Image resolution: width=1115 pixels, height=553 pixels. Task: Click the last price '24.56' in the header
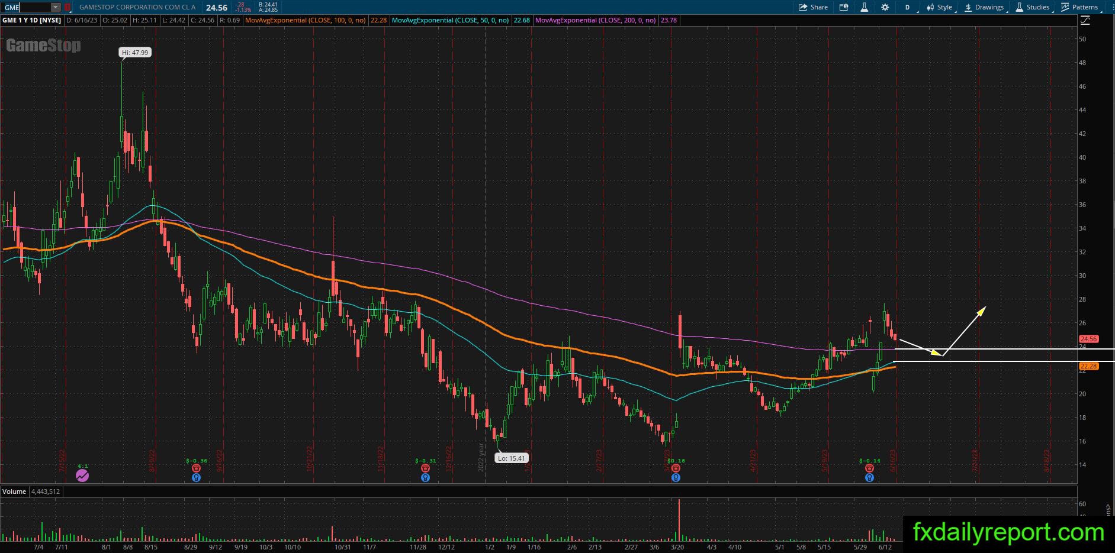click(217, 8)
